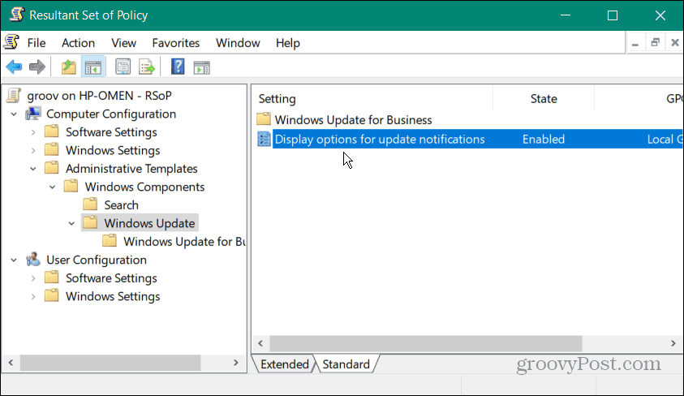Viewport: 684px width, 396px height.
Task: Click the Up one level folder icon
Action: [x=68, y=67]
